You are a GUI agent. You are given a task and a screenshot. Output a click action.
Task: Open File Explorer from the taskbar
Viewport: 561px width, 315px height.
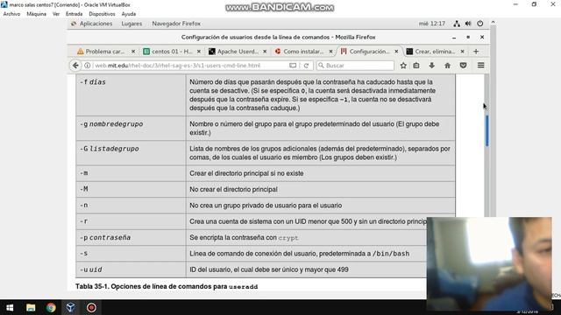coord(31,307)
